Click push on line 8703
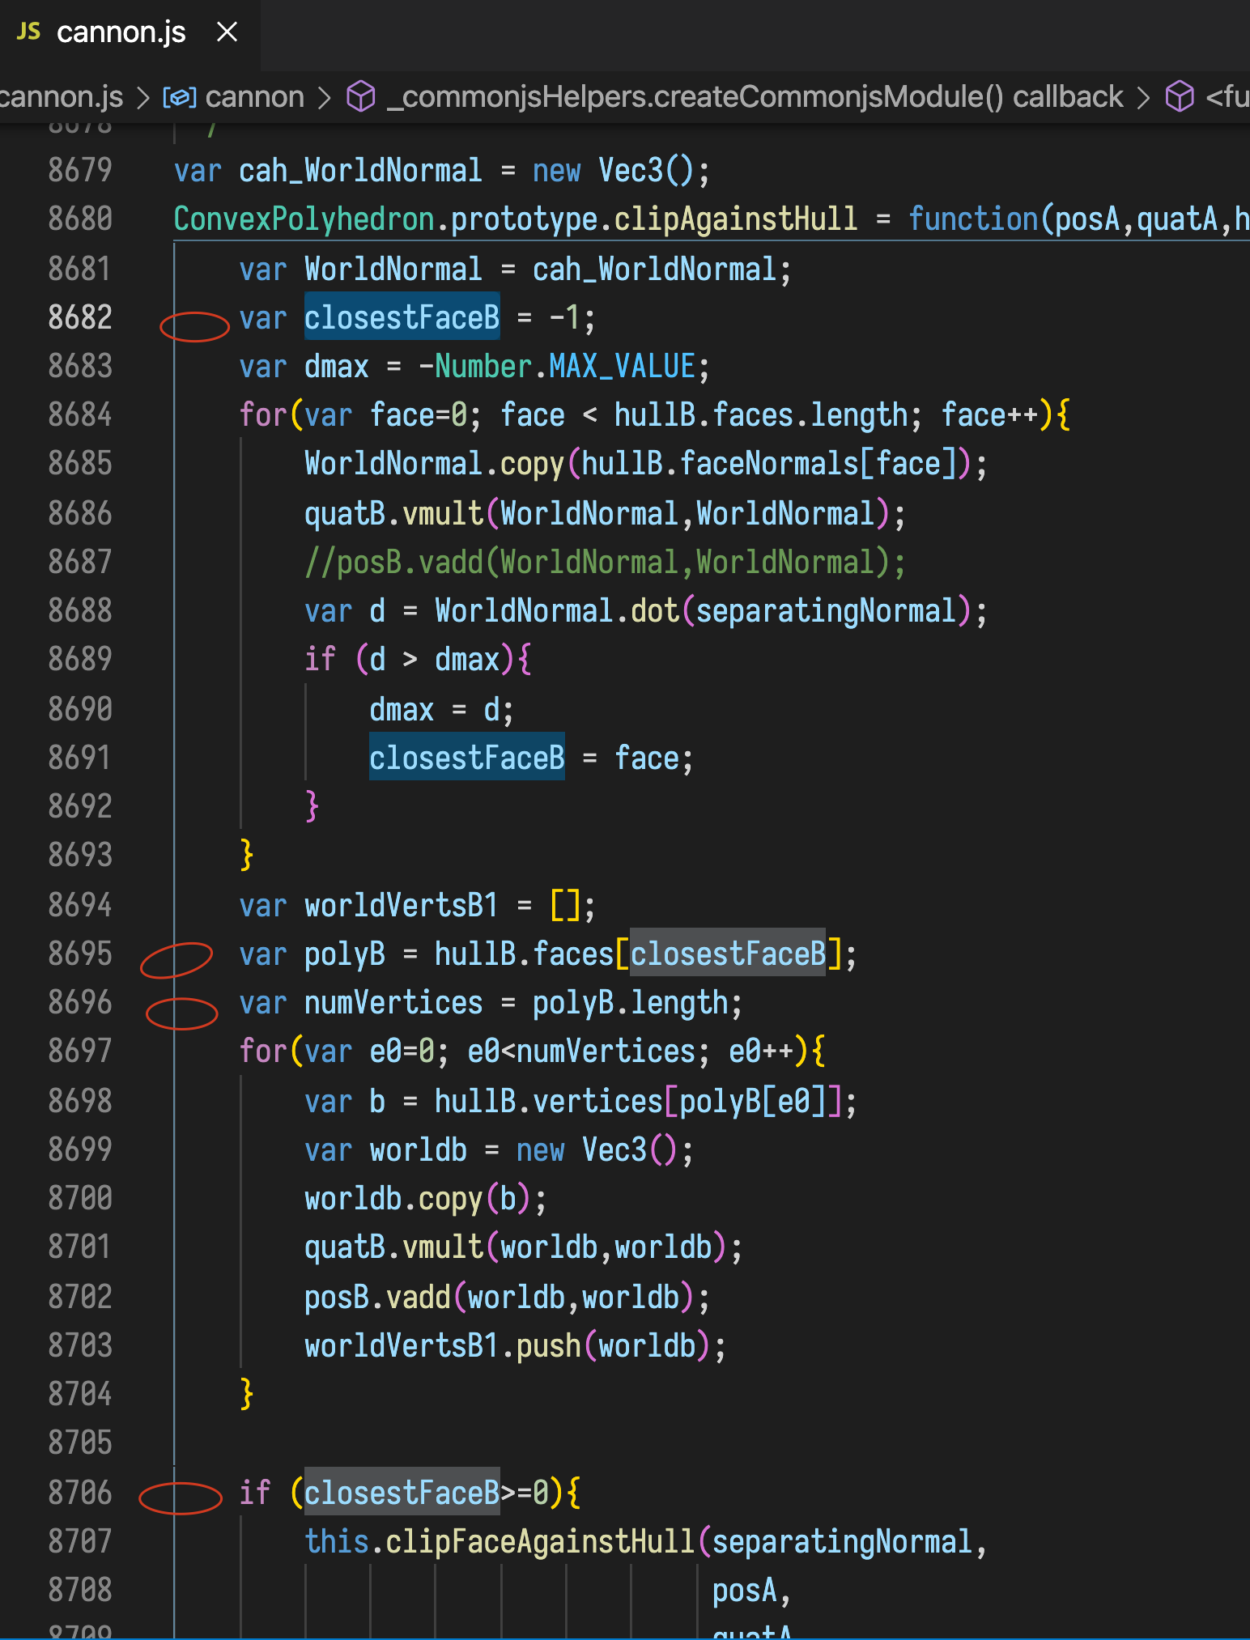1250x1640 pixels. [x=549, y=1345]
